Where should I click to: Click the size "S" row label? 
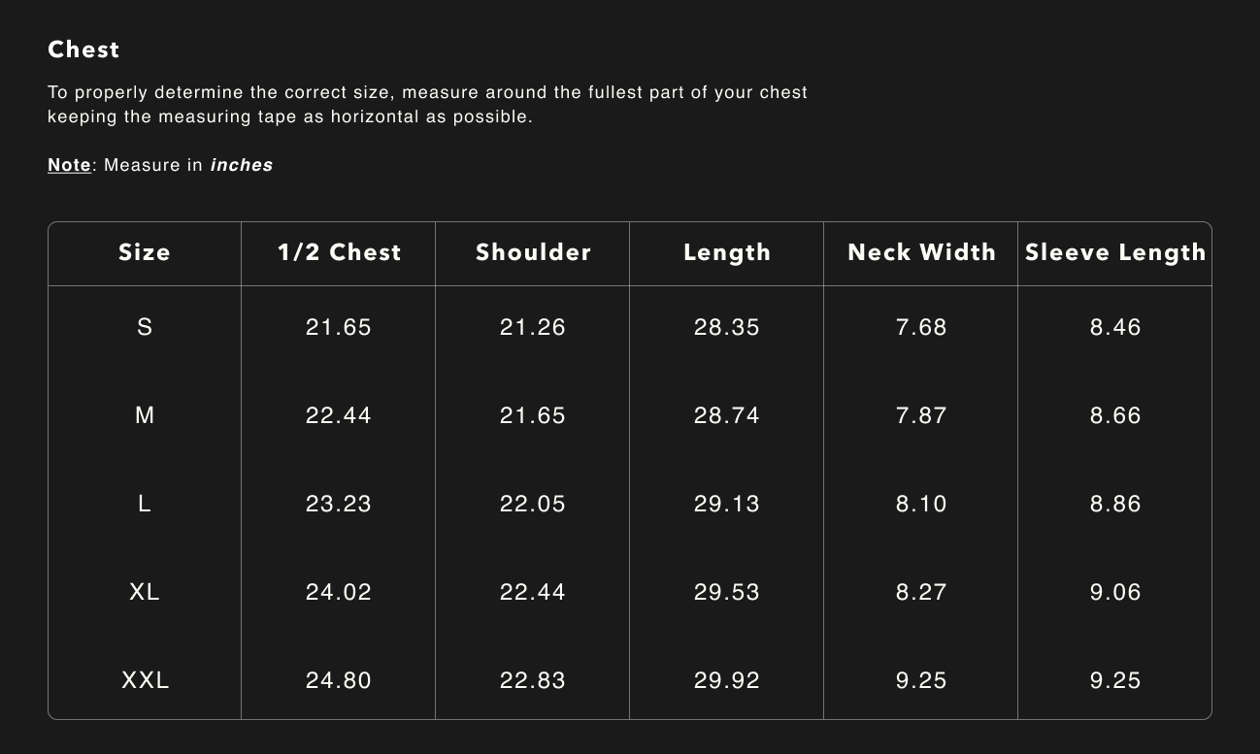[x=145, y=327]
